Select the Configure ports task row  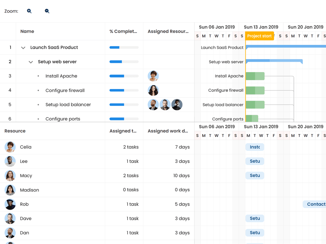click(x=64, y=119)
